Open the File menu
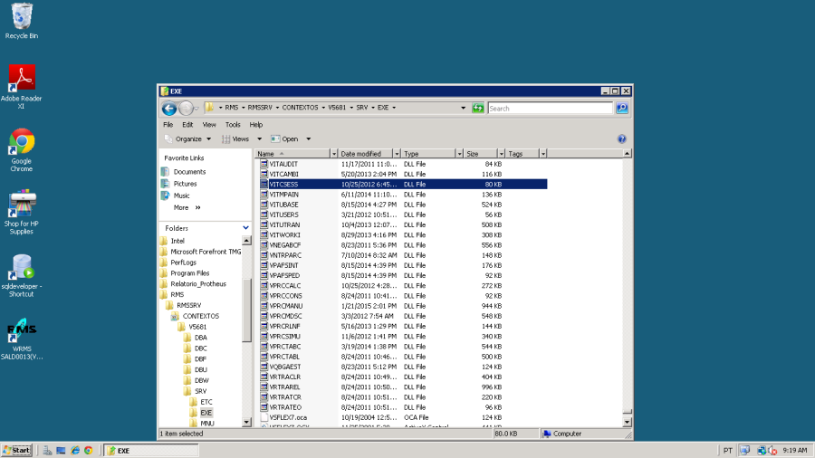 click(x=168, y=125)
